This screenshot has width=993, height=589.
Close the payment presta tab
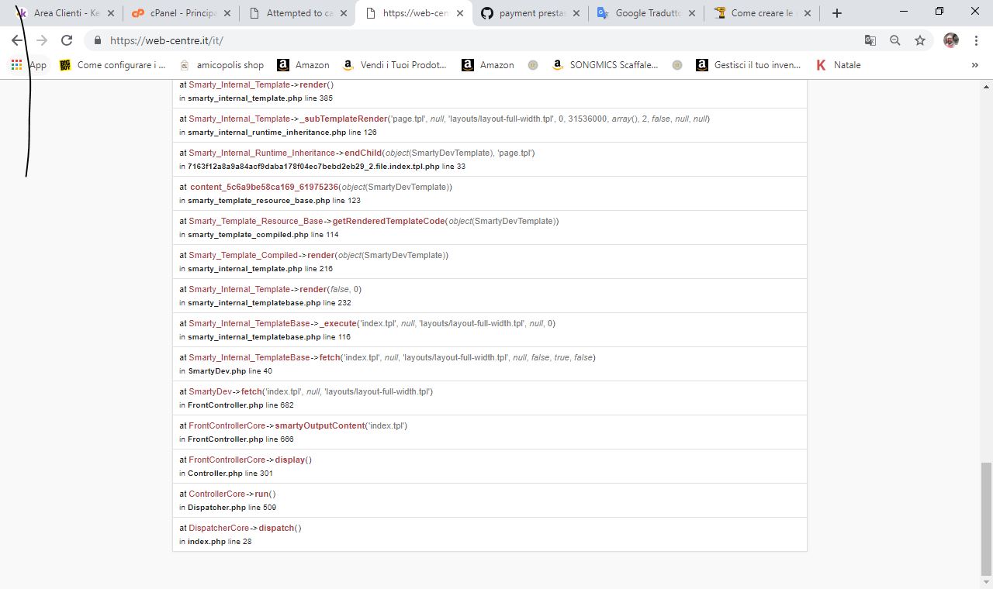click(x=576, y=13)
